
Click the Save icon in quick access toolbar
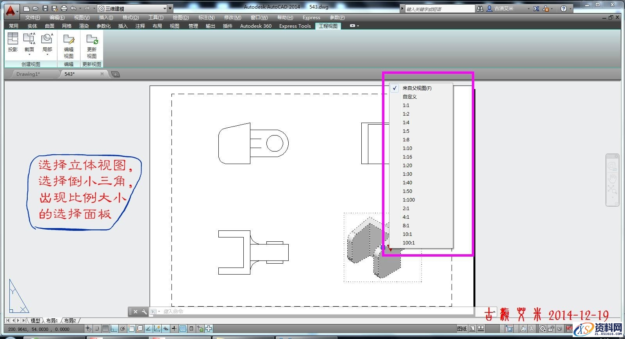(x=45, y=8)
